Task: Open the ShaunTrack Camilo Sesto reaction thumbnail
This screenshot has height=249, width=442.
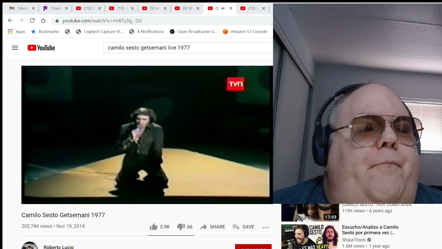Action: click(310, 237)
